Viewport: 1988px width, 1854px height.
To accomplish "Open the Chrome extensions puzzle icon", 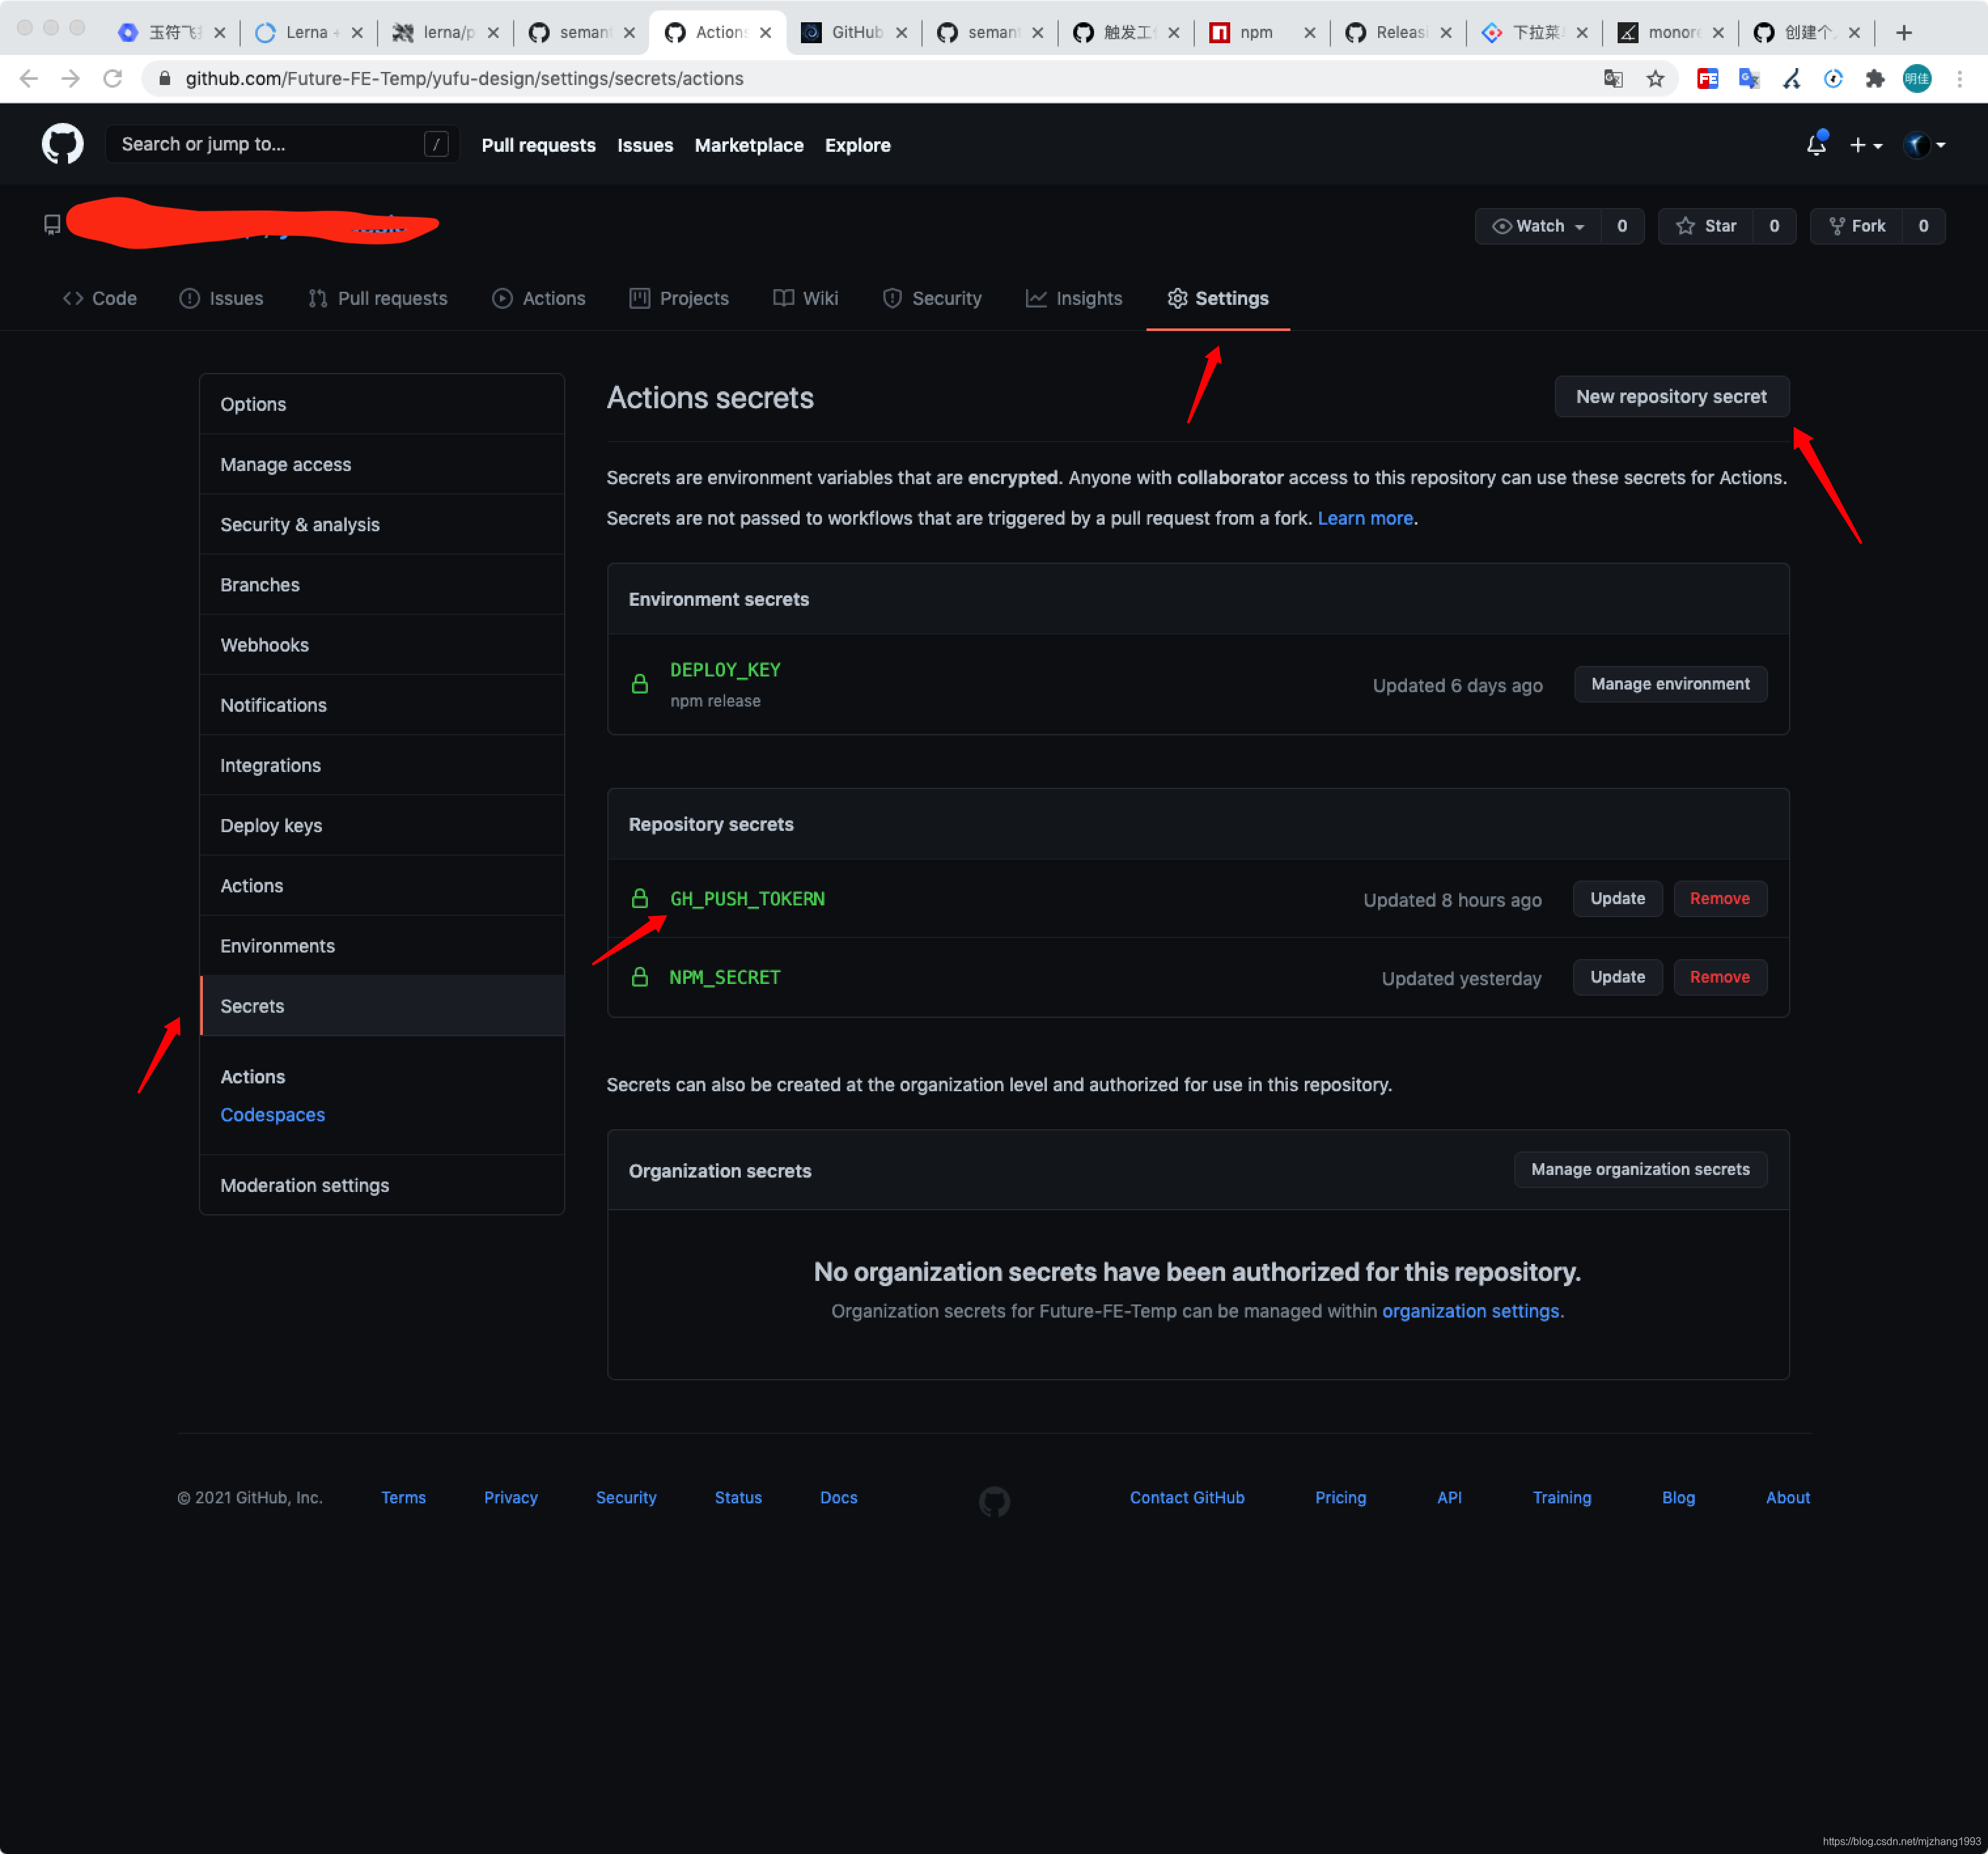I will pos(1874,79).
